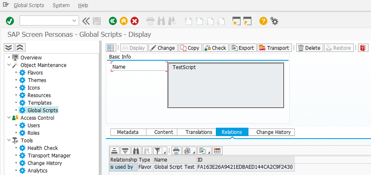Click the Name field showing TestScript

[225, 85]
